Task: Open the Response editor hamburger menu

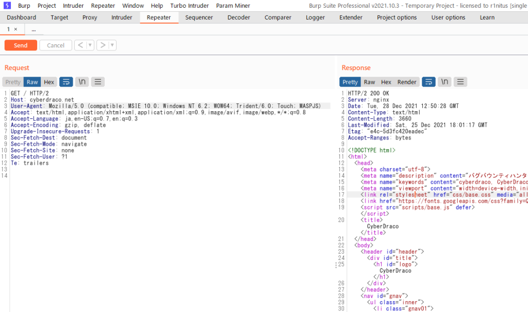Action: 460,82
